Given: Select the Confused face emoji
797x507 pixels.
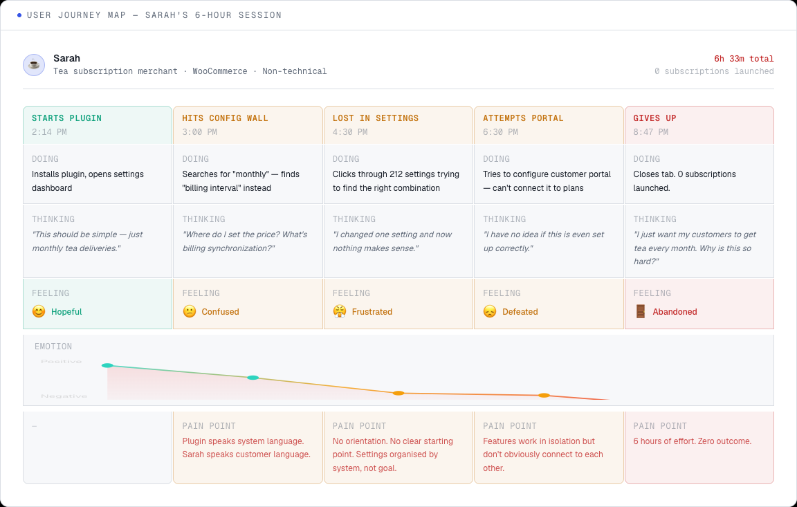Looking at the screenshot, I should 190,311.
